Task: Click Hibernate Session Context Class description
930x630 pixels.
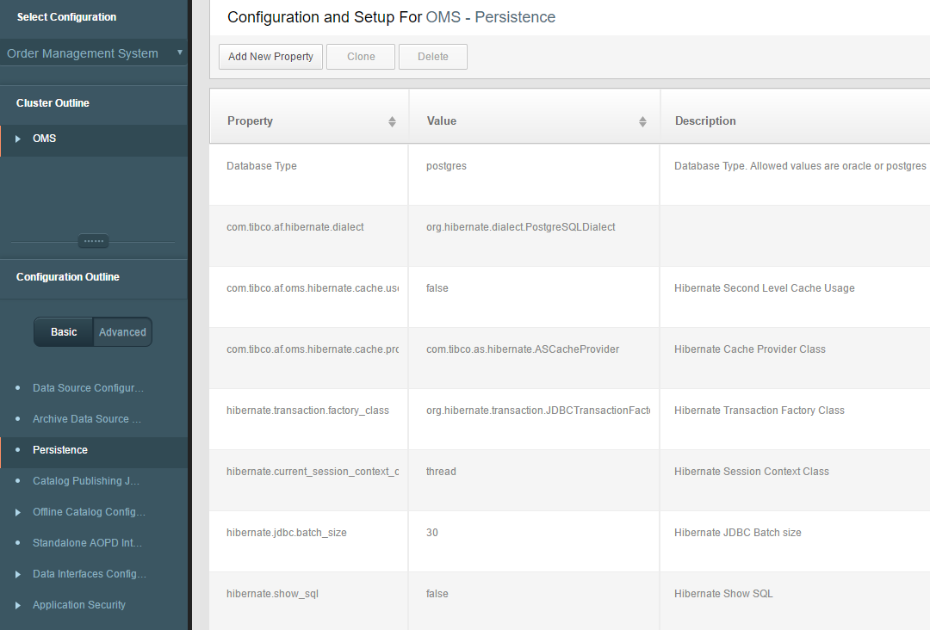Action: click(752, 471)
